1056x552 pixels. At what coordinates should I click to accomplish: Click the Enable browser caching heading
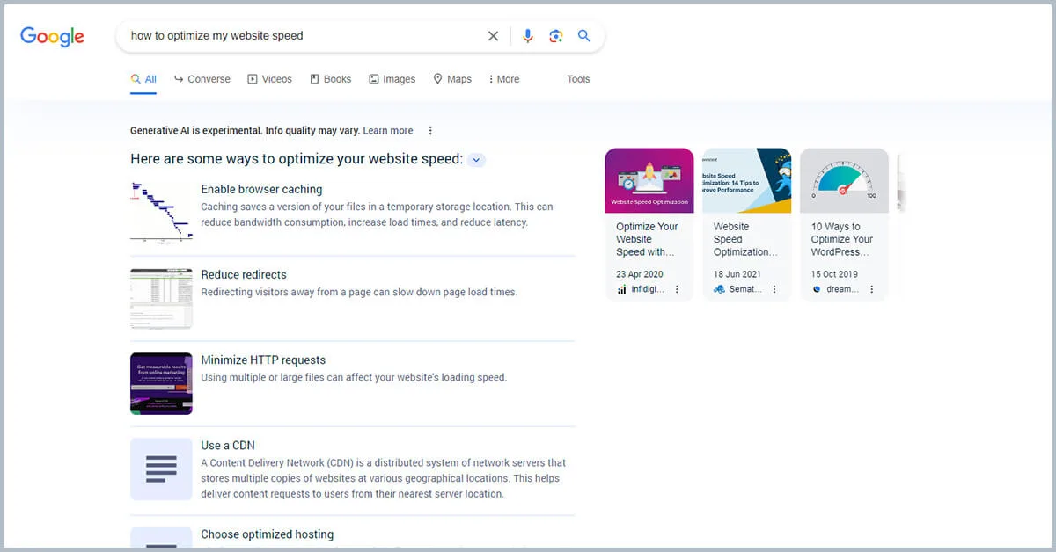[x=261, y=189]
